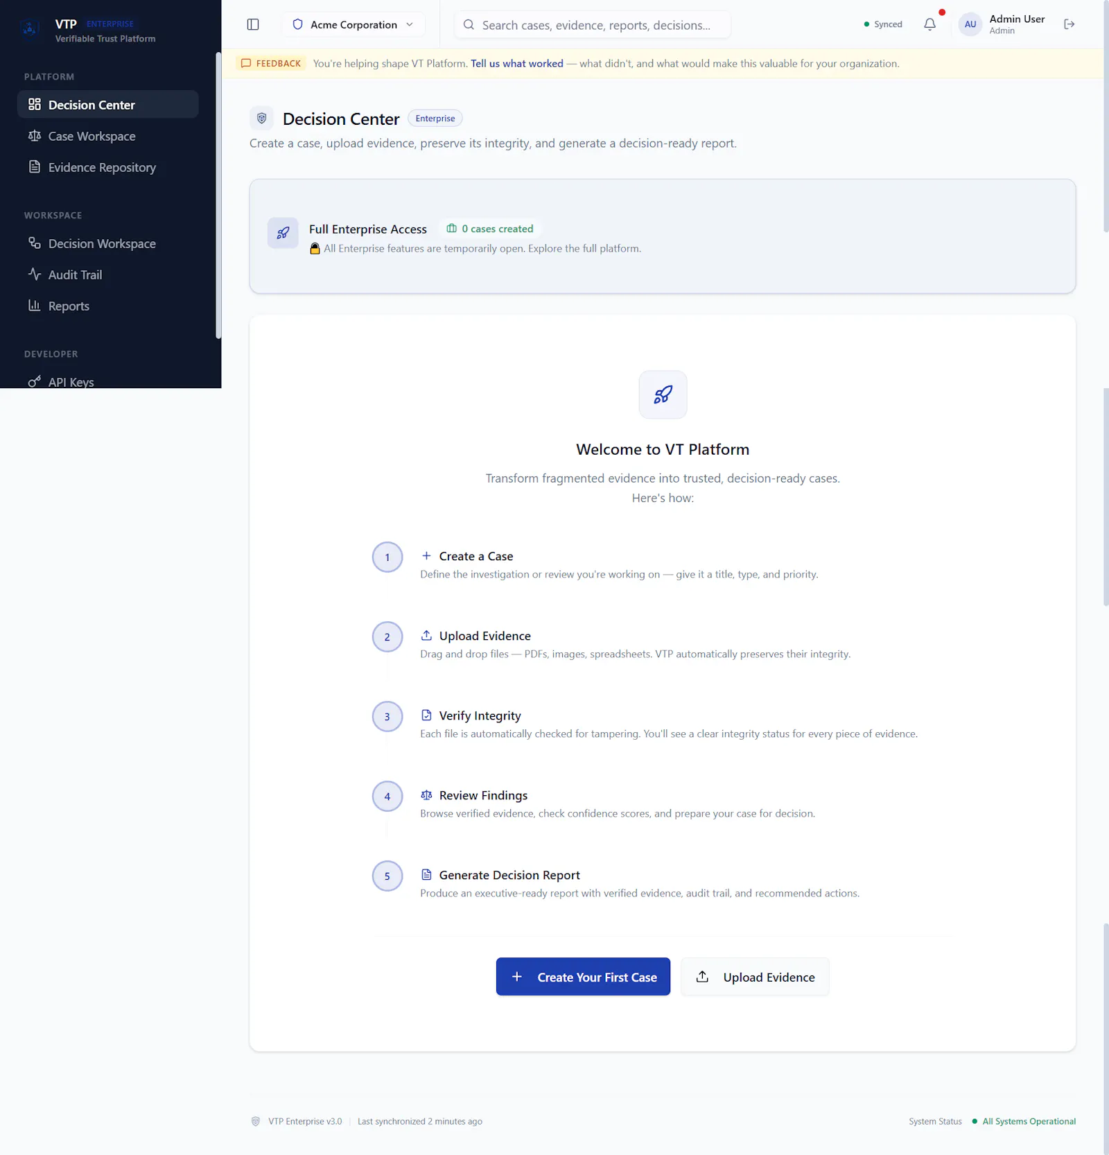Click the search magnifier icon

click(x=469, y=25)
